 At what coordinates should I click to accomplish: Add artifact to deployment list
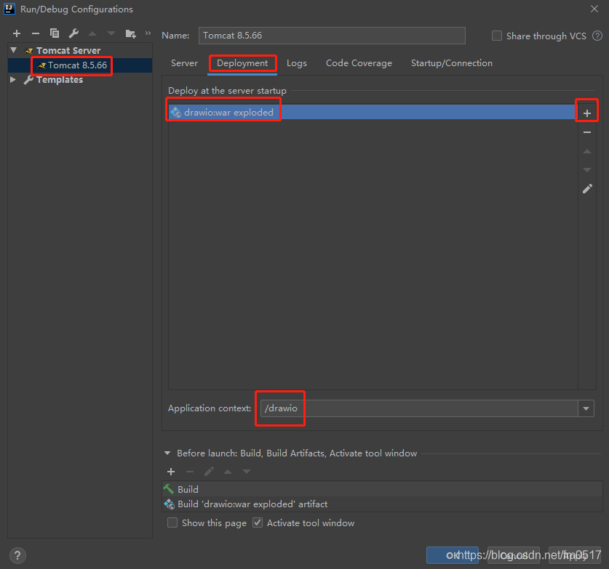pyautogui.click(x=587, y=113)
